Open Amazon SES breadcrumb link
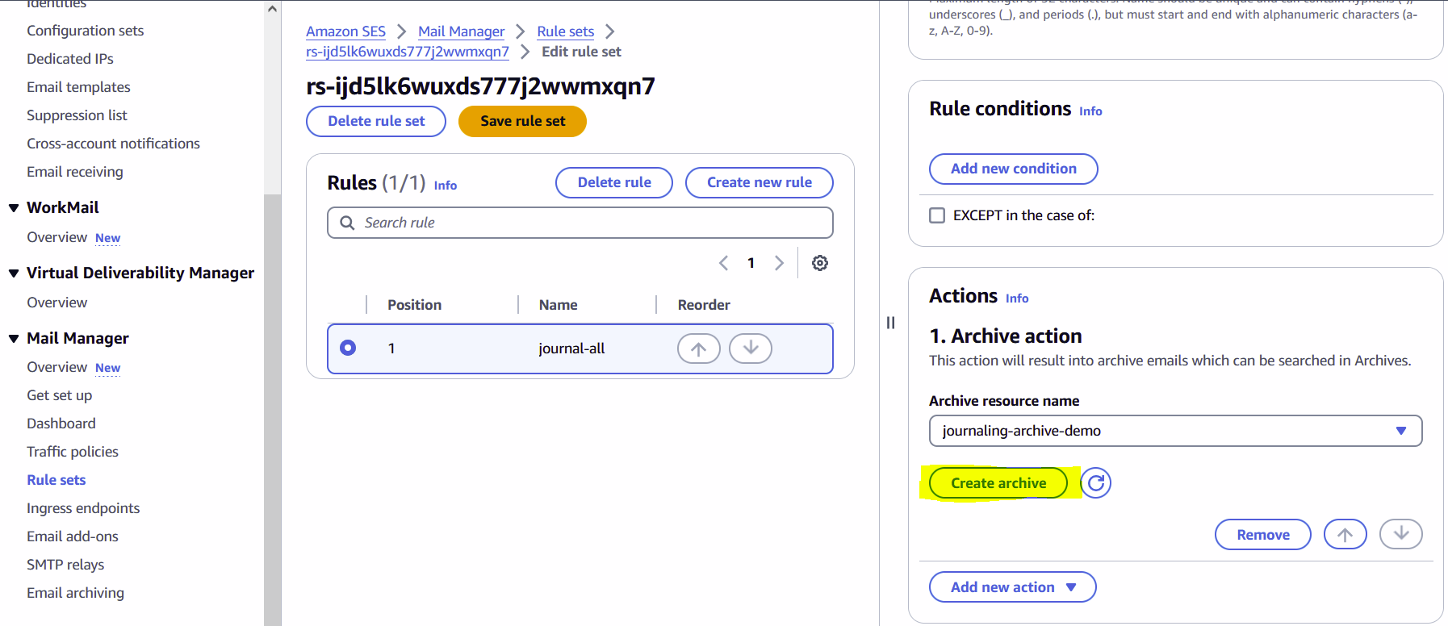The height and width of the screenshot is (626, 1448). click(x=345, y=31)
